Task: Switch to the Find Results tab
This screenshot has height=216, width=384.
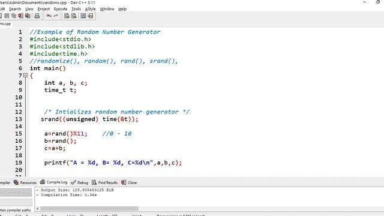Action: tap(105, 182)
